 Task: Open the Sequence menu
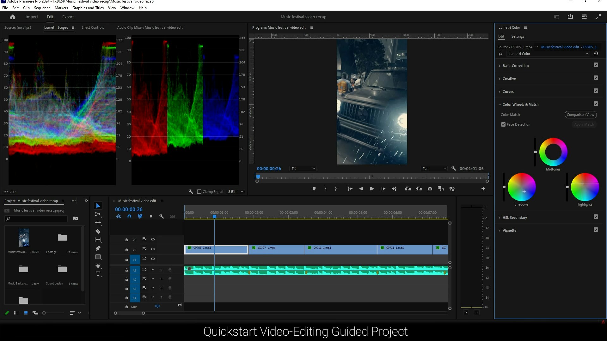[42, 8]
